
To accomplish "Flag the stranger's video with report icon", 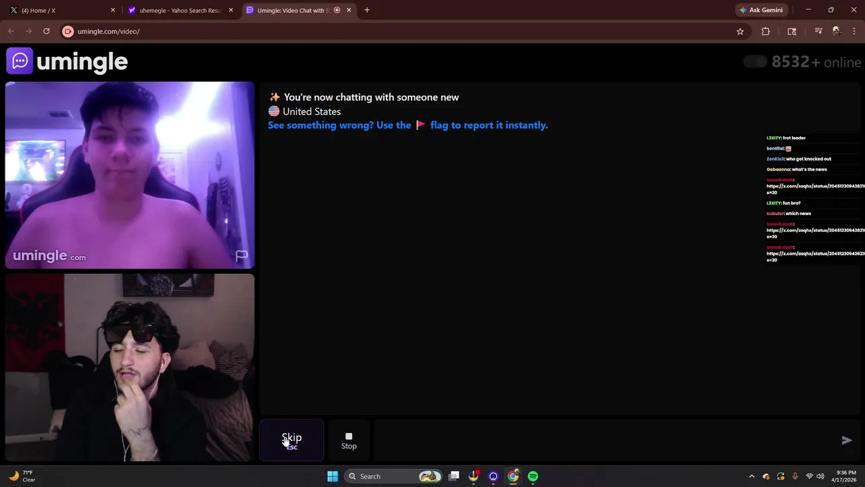I will (x=241, y=256).
